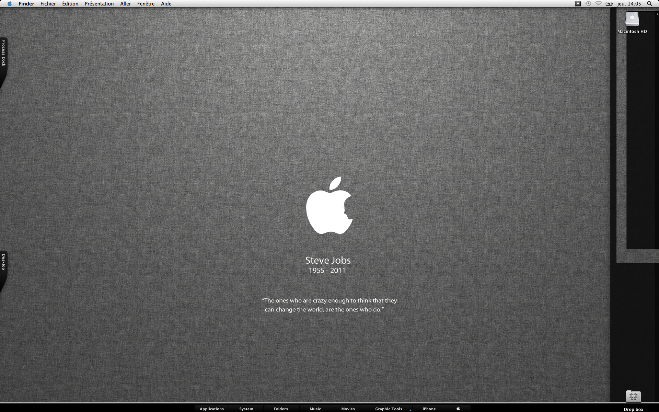Open the battery charging status menu
Screen dimensions: 659x412
pyautogui.click(x=609, y=4)
